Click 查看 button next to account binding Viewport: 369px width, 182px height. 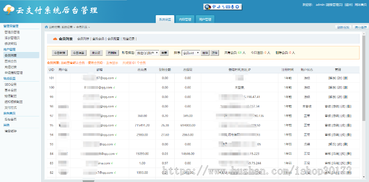[164, 53]
